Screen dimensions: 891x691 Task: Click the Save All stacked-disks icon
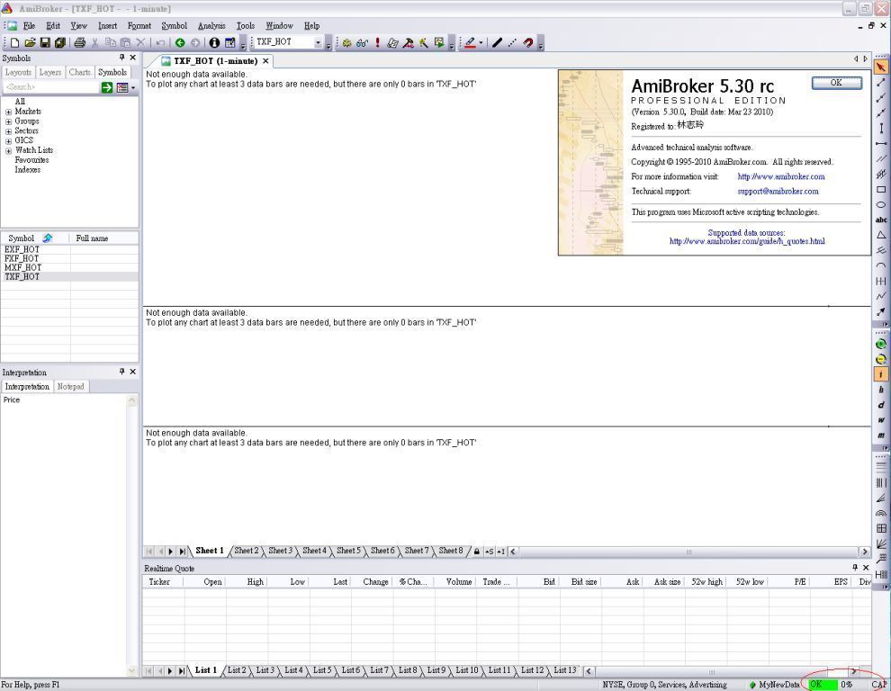coord(59,42)
